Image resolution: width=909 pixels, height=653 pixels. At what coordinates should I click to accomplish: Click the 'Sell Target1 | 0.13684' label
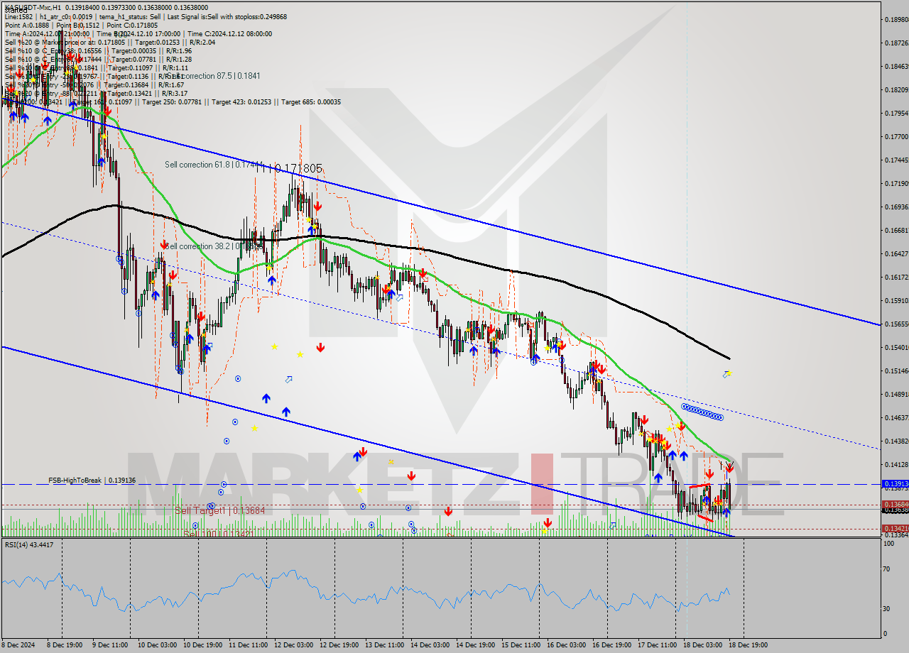tap(220, 510)
